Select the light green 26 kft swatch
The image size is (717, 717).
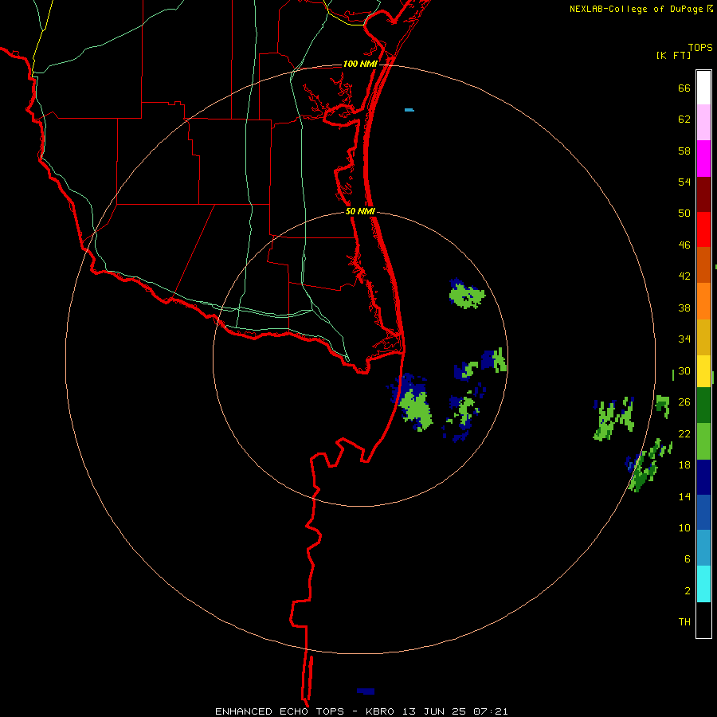point(703,441)
